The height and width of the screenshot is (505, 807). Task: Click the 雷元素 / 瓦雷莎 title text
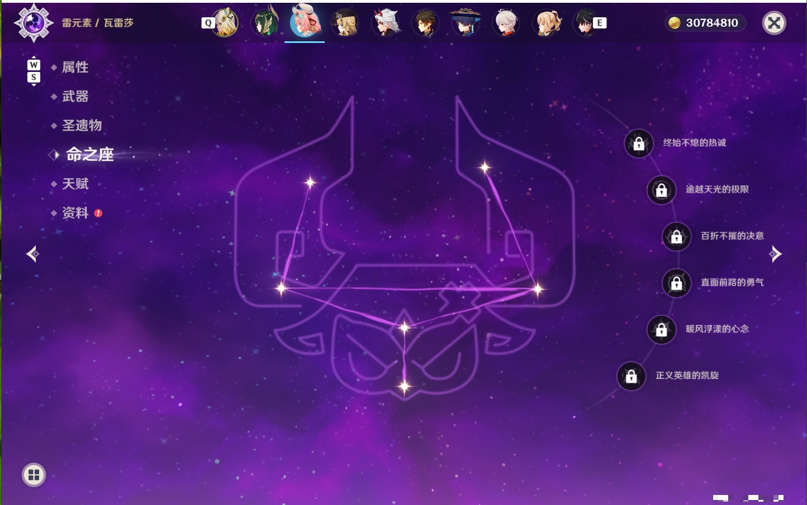[98, 23]
